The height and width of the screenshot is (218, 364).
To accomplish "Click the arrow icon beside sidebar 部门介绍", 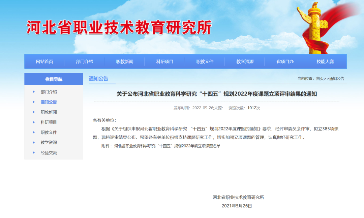I will click(34, 92).
